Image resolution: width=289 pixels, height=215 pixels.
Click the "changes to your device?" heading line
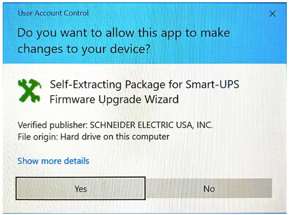tap(84, 49)
